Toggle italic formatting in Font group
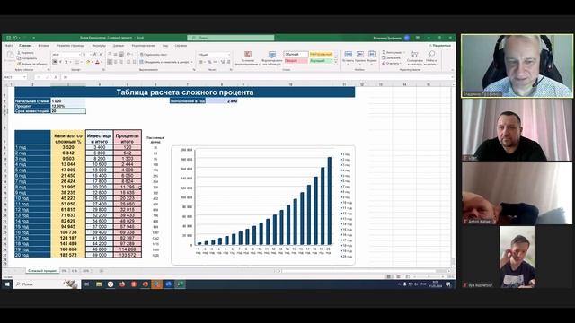Viewport: 575px width, 323px height. click(x=60, y=62)
